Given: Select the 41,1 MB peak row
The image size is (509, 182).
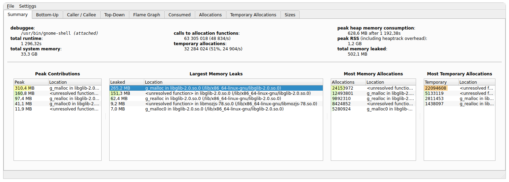Looking at the screenshot, I should (x=58, y=104).
